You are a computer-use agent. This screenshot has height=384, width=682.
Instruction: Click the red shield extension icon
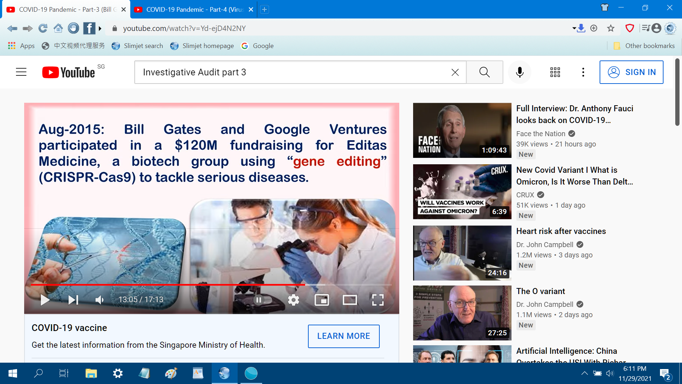(x=629, y=28)
